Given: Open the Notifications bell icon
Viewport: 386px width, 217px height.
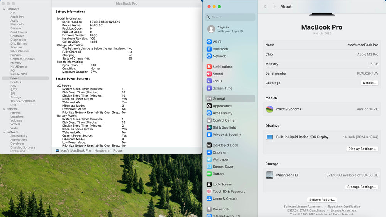Looking at the screenshot, I should 209,67.
